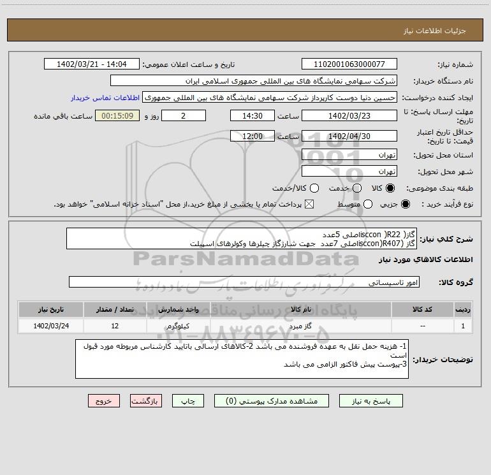The height and width of the screenshot is (475, 491).
Task: Click the گاز مبرد item name cell
Action: pyautogui.click(x=300, y=326)
